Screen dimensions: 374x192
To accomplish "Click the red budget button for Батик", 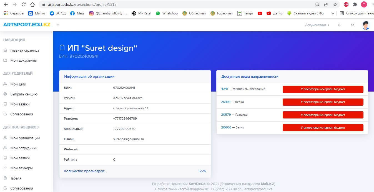I will pos(323,128).
